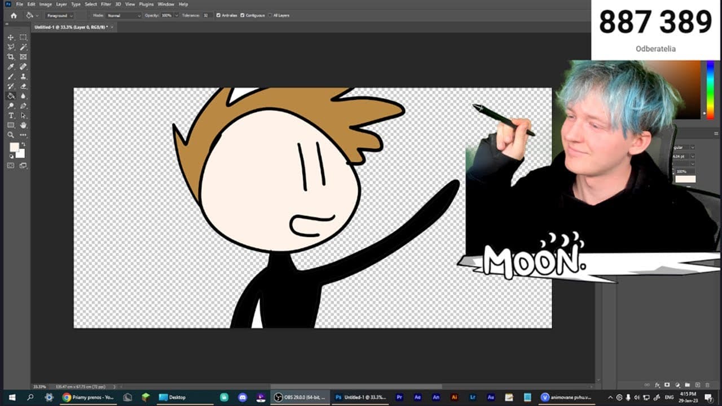Select the Eraser tool
The image size is (722, 406).
(x=23, y=86)
